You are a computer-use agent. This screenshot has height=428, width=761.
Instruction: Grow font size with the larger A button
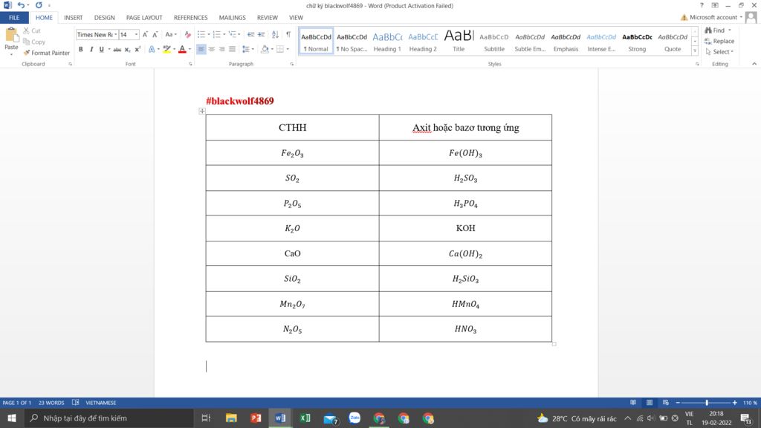tap(145, 34)
